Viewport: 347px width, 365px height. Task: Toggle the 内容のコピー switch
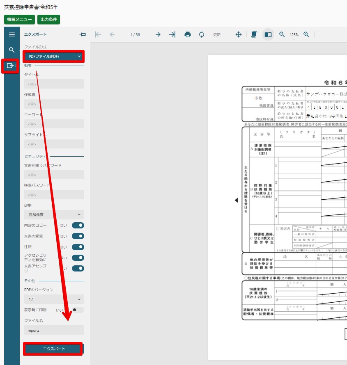[78, 225]
